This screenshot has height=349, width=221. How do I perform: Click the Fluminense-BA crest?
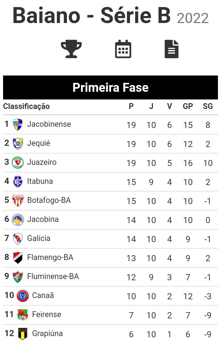click(18, 277)
